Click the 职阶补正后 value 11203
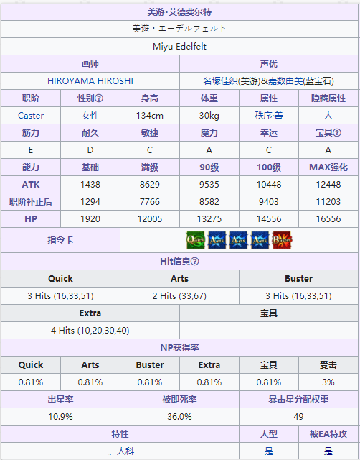The width and height of the screenshot is (360, 460). pos(328,202)
